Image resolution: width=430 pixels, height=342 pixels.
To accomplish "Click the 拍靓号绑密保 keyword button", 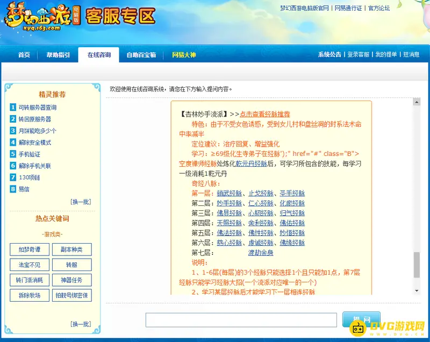I will tap(72, 295).
